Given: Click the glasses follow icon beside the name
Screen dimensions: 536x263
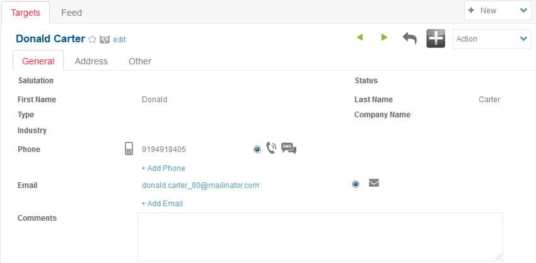Looking at the screenshot, I should click(x=105, y=39).
